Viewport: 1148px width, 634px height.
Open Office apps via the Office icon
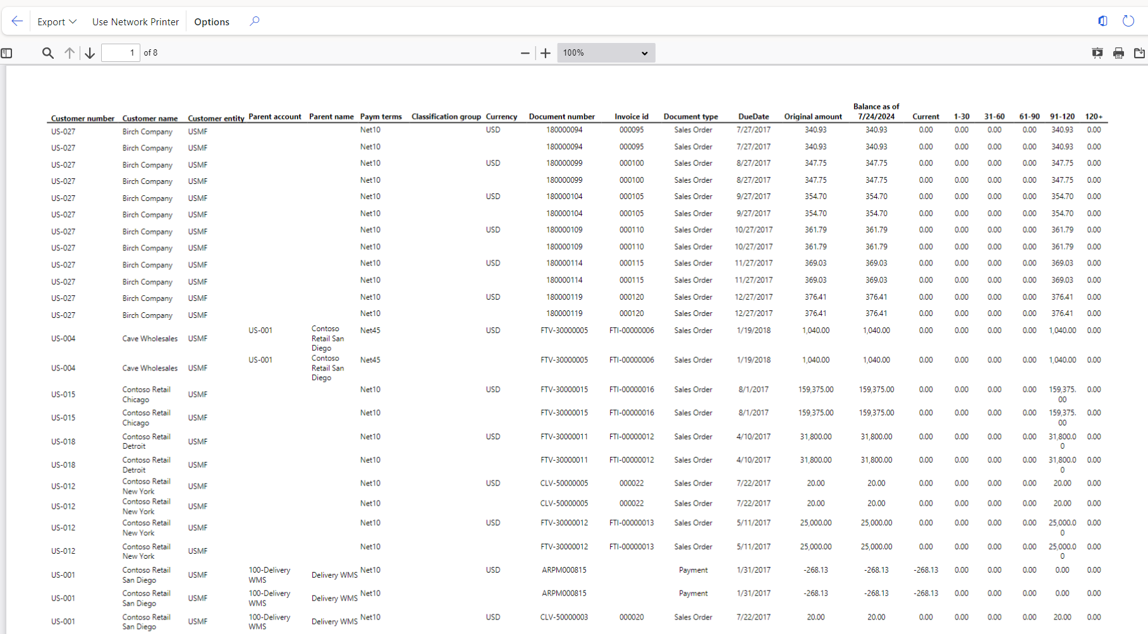click(x=1102, y=21)
